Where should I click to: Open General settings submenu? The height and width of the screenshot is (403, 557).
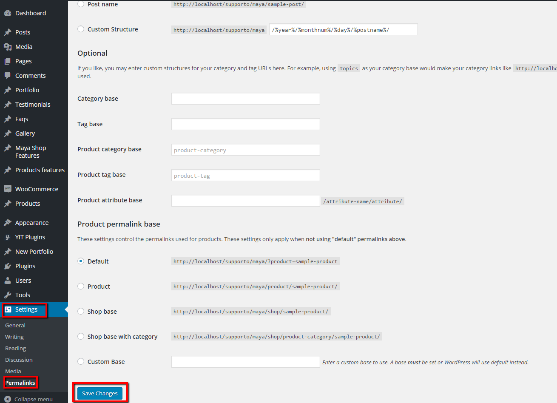[15, 325]
